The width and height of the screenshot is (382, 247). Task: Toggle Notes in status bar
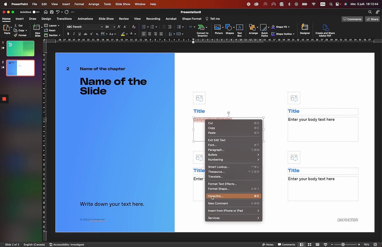(x=268, y=245)
